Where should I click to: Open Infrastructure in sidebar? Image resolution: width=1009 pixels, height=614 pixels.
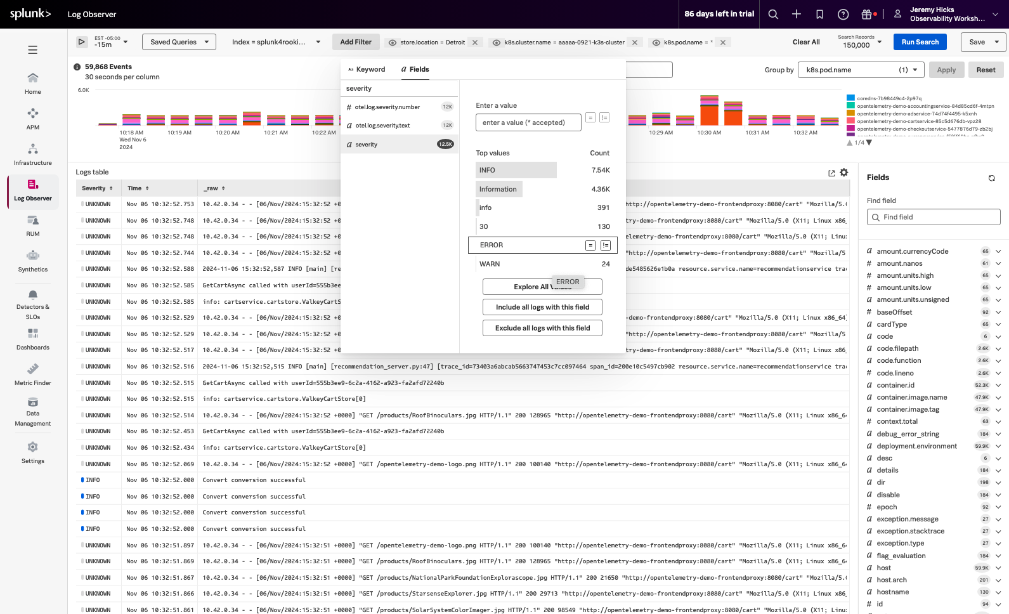click(33, 155)
